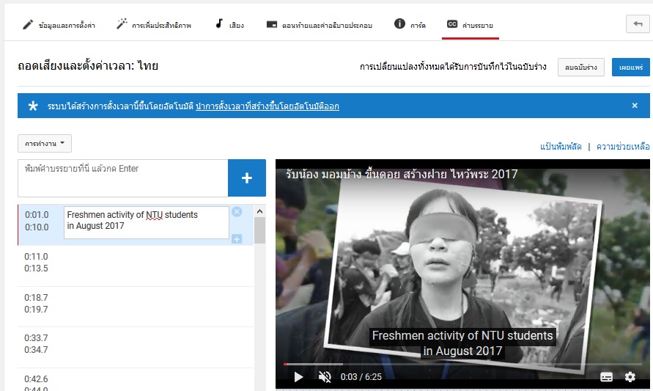The image size is (653, 391).
Task: Click the ลบฉบับร่าง delete draft button
Action: [580, 67]
